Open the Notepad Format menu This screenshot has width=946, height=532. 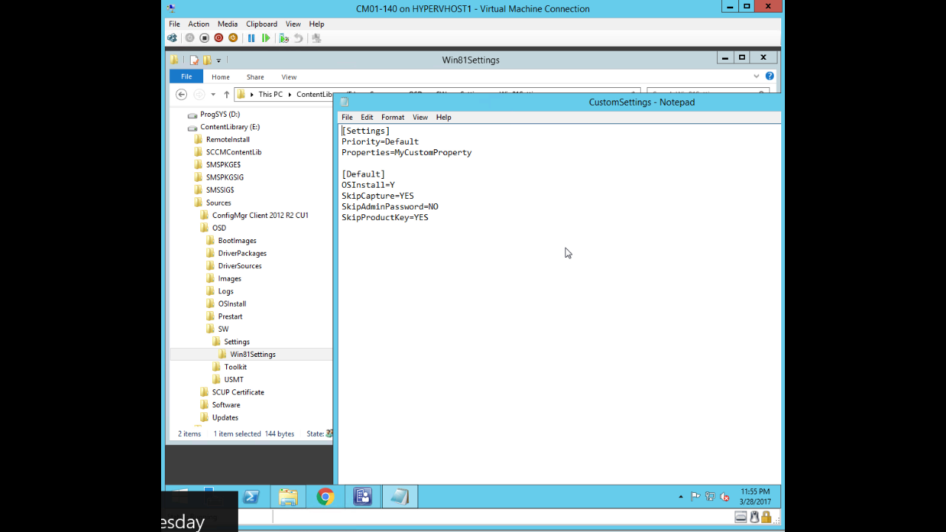pyautogui.click(x=392, y=117)
